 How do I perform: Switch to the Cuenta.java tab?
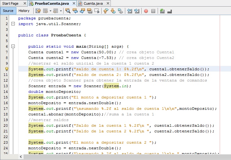[93, 3]
